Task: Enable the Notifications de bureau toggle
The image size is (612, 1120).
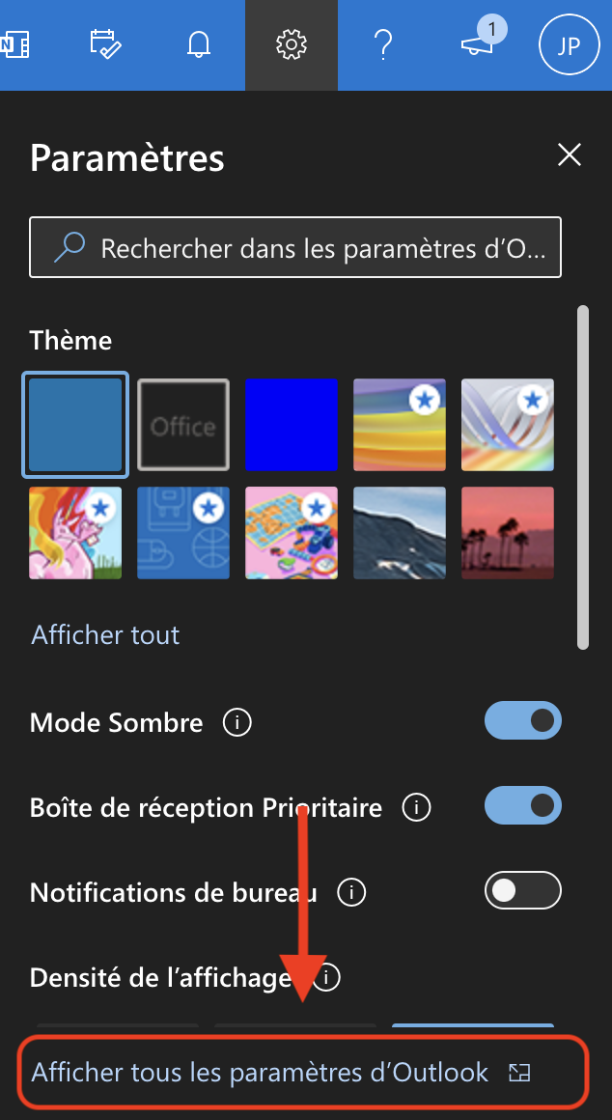Action: click(x=522, y=890)
